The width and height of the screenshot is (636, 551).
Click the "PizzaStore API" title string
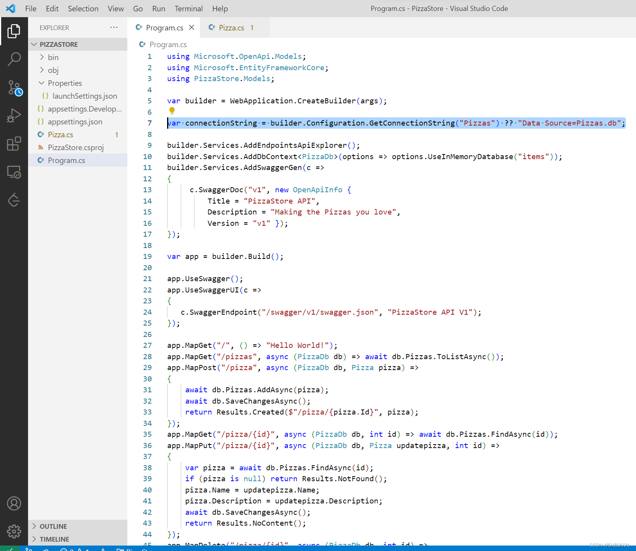(279, 201)
